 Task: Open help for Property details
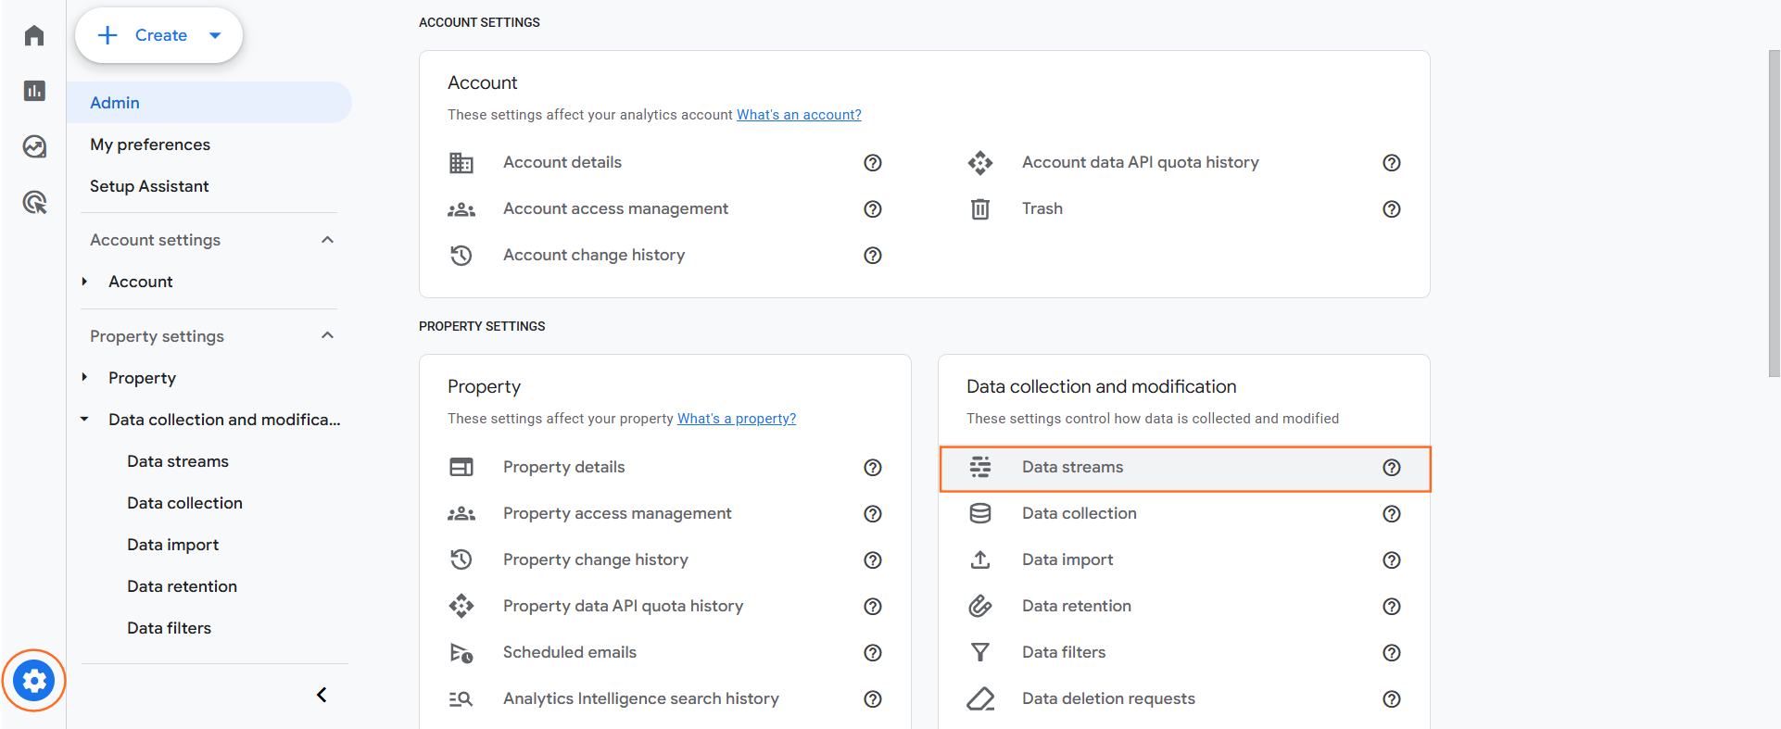pyautogui.click(x=873, y=468)
